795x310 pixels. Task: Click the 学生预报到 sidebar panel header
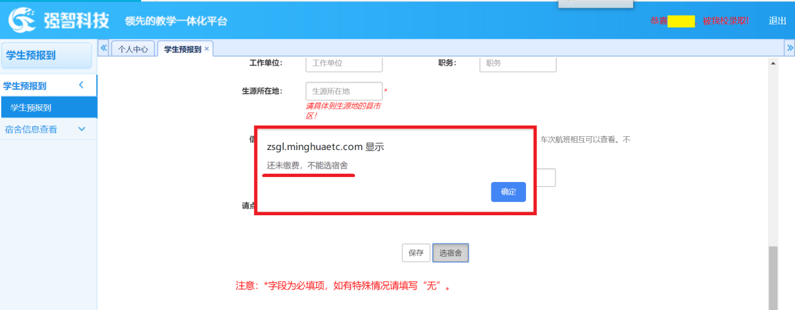[x=47, y=55]
